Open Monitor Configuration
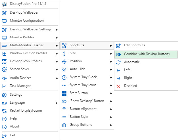The image size is (178, 140). (x=30, y=21)
